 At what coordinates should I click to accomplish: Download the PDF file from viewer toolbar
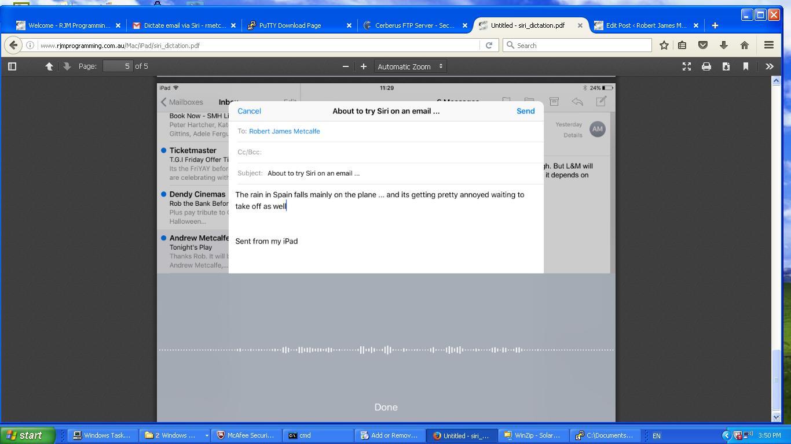tap(726, 66)
